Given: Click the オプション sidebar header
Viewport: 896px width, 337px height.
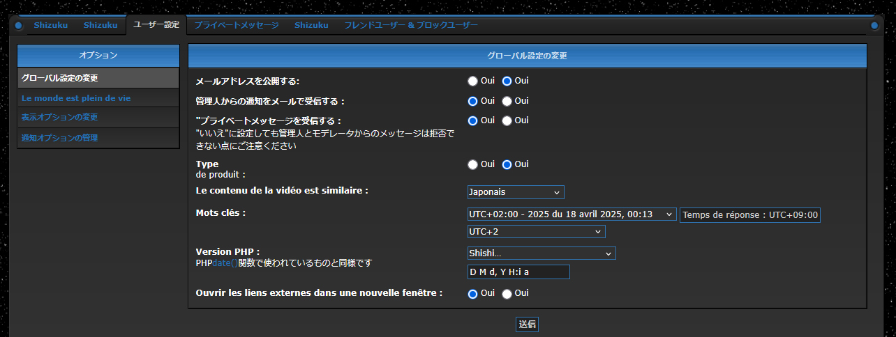Looking at the screenshot, I should click(x=98, y=55).
